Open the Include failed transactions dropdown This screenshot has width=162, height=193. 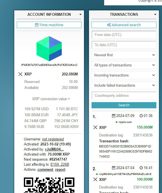[x=124, y=85]
